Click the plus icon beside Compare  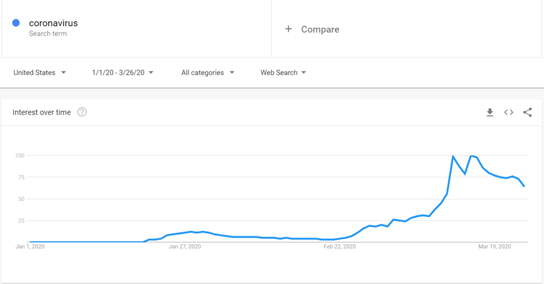[288, 29]
